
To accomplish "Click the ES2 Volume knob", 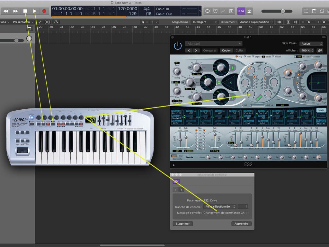I will pos(288,73).
